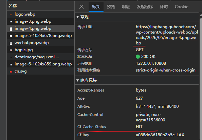Click remote address 127.0.0.1:10808

(151, 63)
